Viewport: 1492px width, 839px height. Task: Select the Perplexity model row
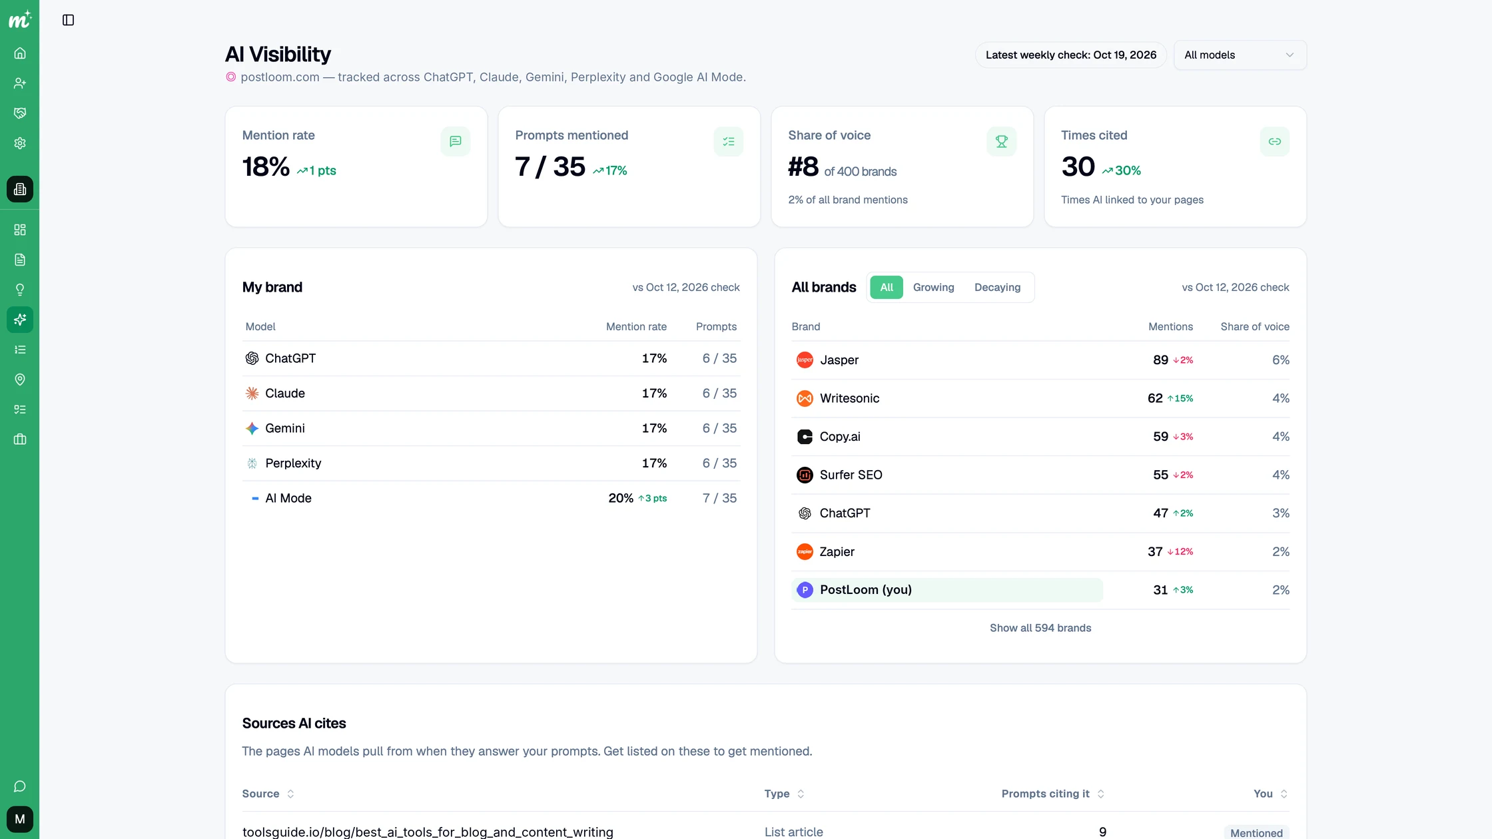[491, 463]
